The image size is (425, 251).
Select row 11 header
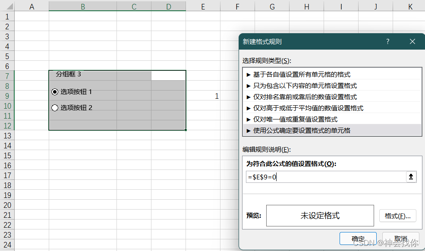(x=7, y=116)
